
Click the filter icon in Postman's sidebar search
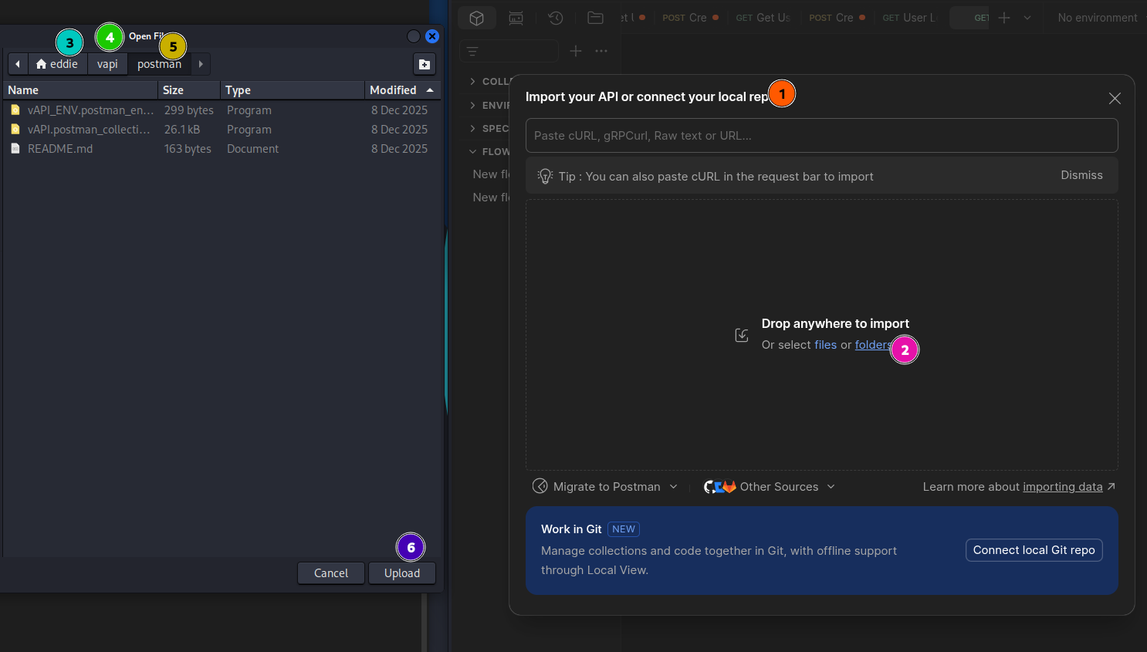472,51
